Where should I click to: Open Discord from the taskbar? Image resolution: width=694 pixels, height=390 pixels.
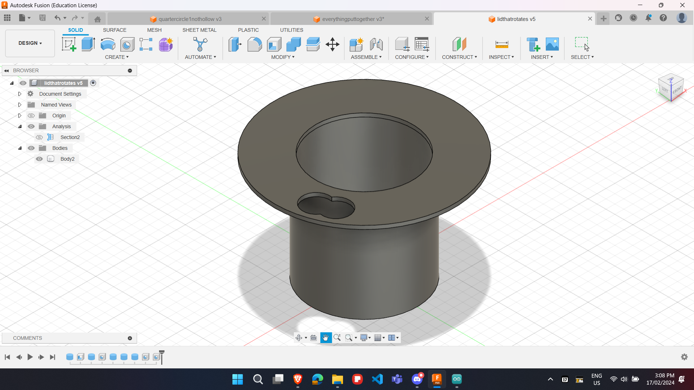(417, 379)
